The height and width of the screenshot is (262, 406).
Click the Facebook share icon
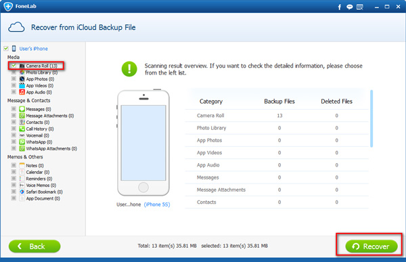coord(340,7)
